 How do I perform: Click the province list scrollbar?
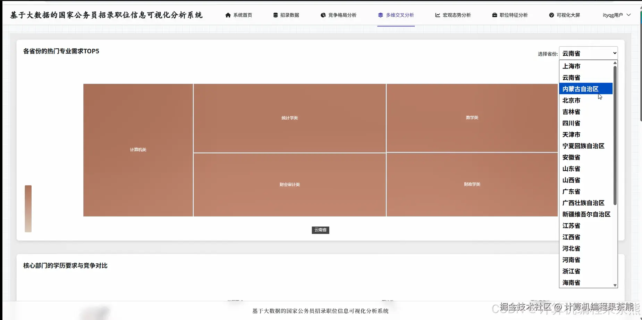[615, 136]
